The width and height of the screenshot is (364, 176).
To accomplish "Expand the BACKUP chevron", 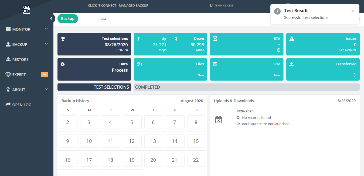I will (46, 44).
